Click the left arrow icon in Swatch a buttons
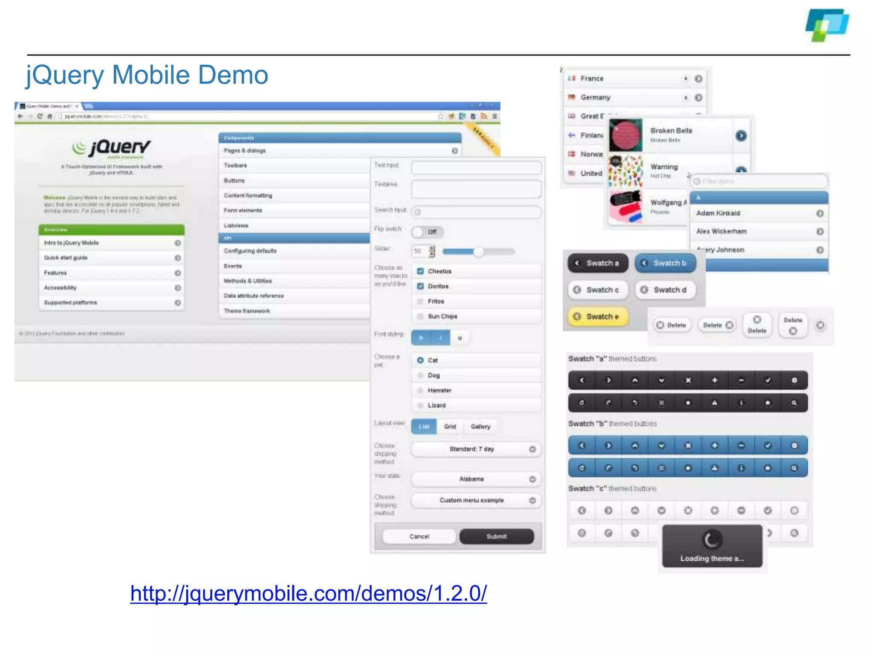The image size is (873, 655). pyautogui.click(x=581, y=380)
